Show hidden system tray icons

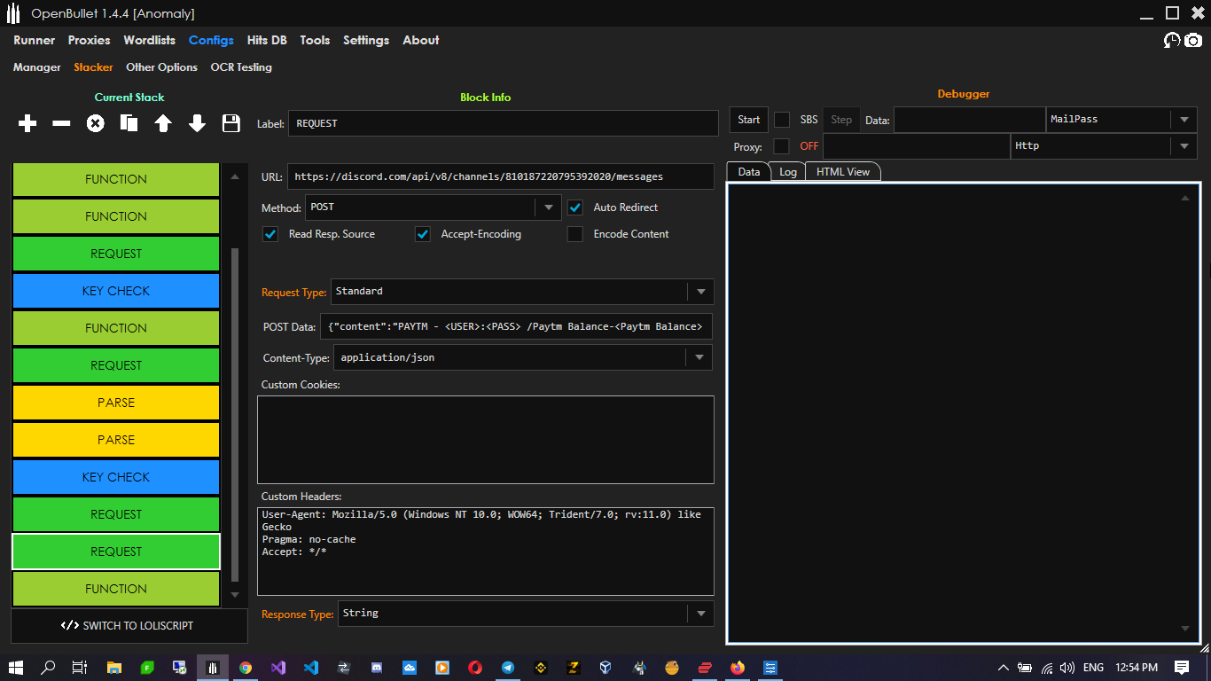point(1004,668)
